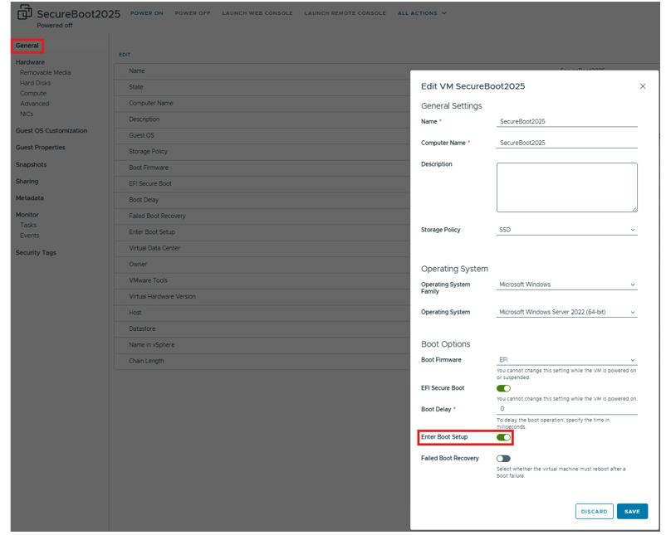This screenshot has width=666, height=535.
Task: Close the Edit VM dialog
Action: pyautogui.click(x=642, y=86)
